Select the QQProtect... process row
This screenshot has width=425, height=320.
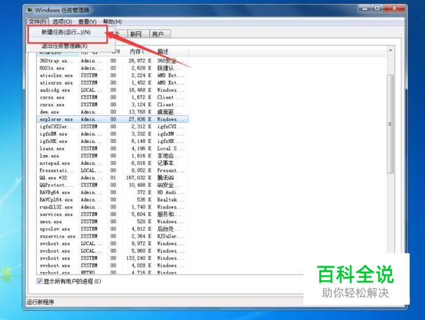click(112, 185)
